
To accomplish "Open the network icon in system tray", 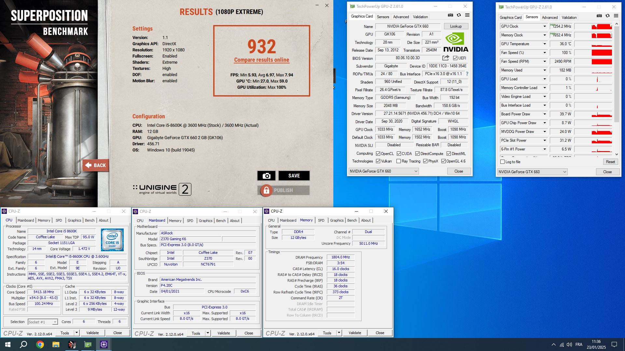I will tap(562, 344).
